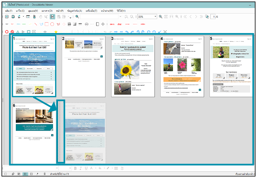Click the rotate 90 degrees icon
The image size is (257, 178).
click(19, 17)
